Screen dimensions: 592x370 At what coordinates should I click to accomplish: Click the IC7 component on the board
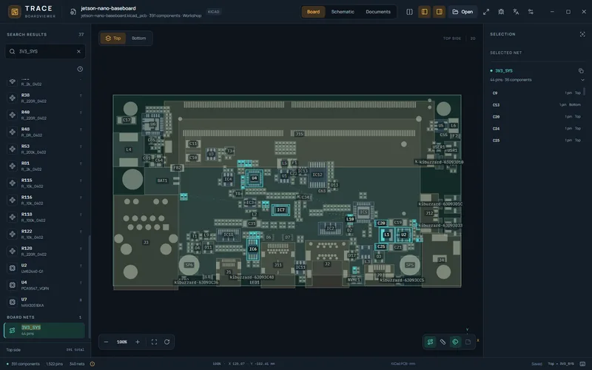(280, 210)
